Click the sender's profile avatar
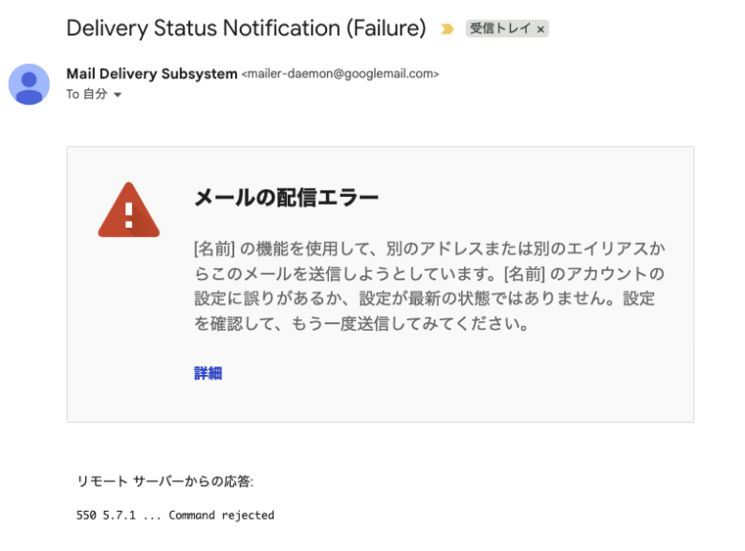Screen dimensions: 745x551 pos(30,84)
